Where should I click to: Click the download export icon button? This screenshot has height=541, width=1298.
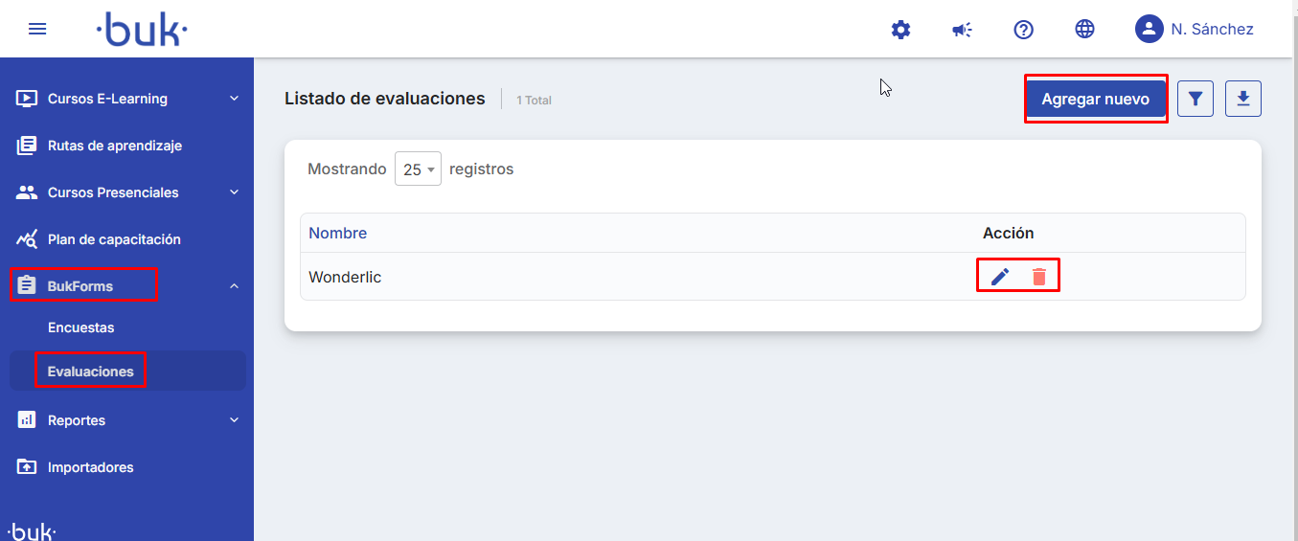[x=1243, y=99]
